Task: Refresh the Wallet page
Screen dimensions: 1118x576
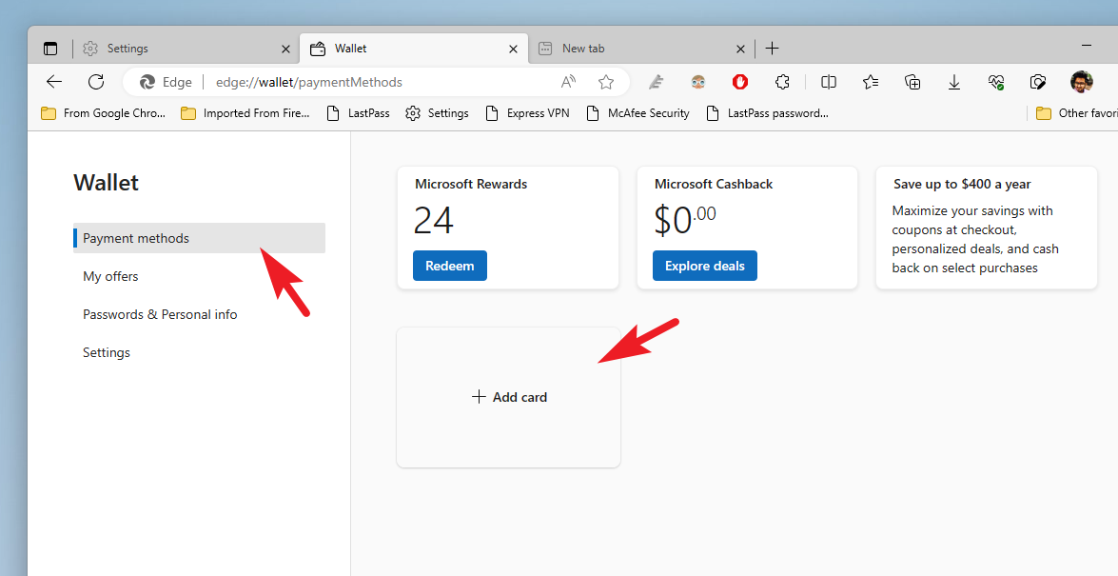Action: tap(96, 82)
